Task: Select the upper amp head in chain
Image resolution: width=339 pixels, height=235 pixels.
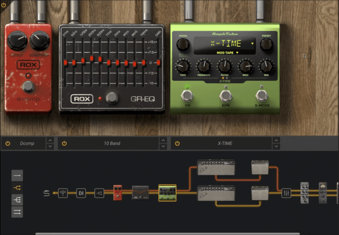Action: coord(216,168)
